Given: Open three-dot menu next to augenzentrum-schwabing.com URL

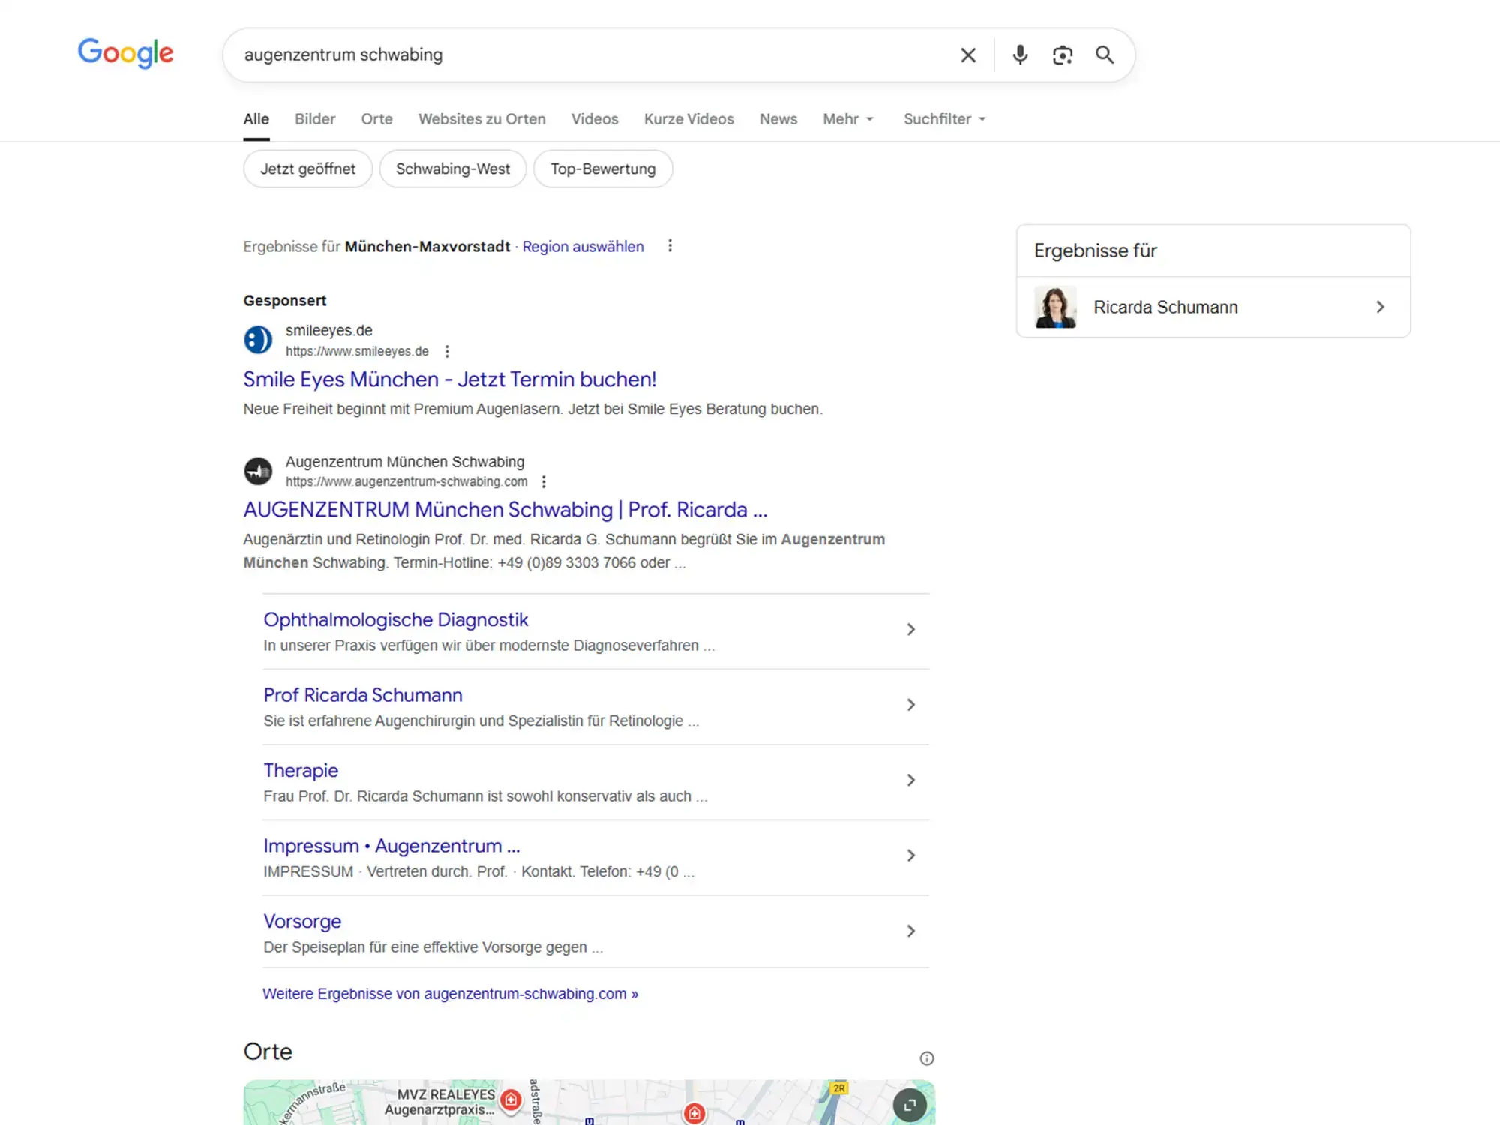Looking at the screenshot, I should pyautogui.click(x=544, y=481).
